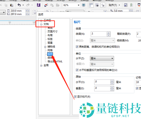Open the 水平(Z) unit dropdown
Image resolution: width=141 pixels, height=119 pixels.
(x=102, y=59)
